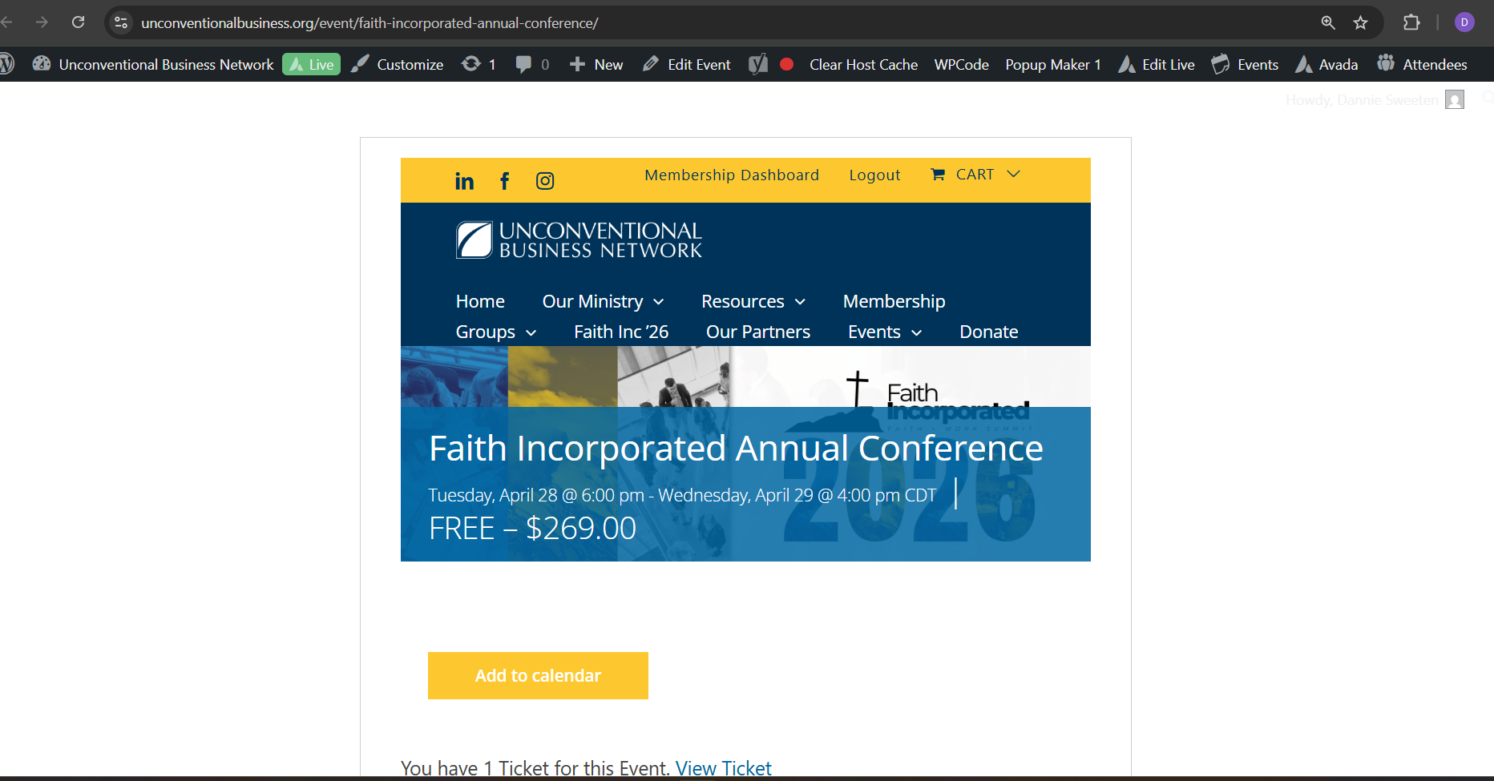The width and height of the screenshot is (1494, 781).
Task: Click the green Live button
Action: click(311, 64)
